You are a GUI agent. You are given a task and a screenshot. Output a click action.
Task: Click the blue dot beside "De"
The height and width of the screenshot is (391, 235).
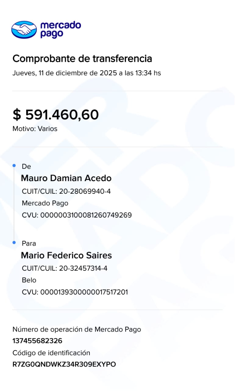[x=14, y=166]
